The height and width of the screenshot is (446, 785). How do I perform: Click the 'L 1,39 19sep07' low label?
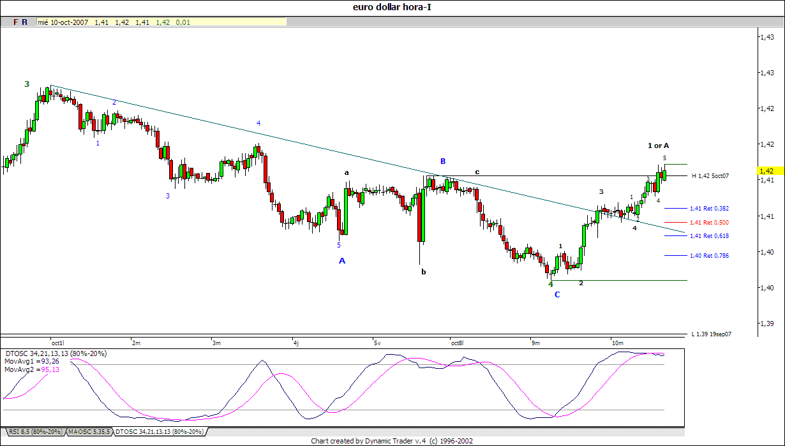[712, 334]
